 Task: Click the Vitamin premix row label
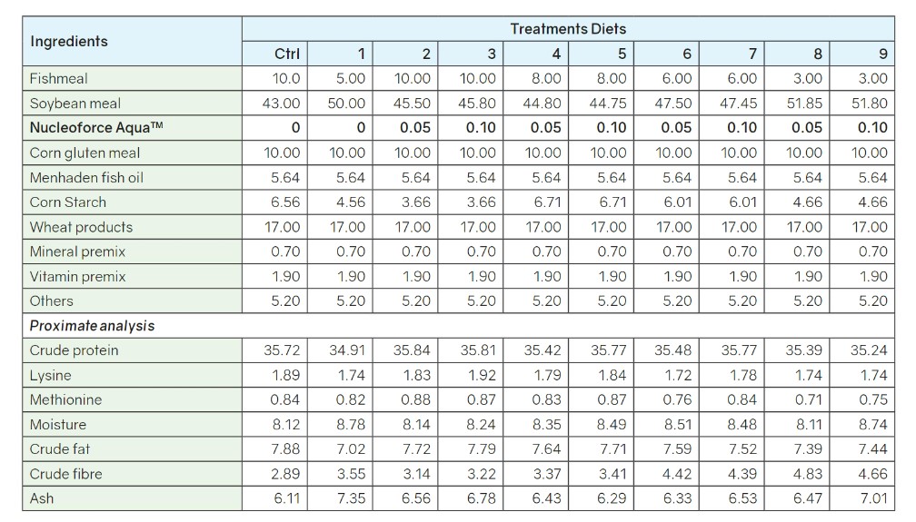77,276
